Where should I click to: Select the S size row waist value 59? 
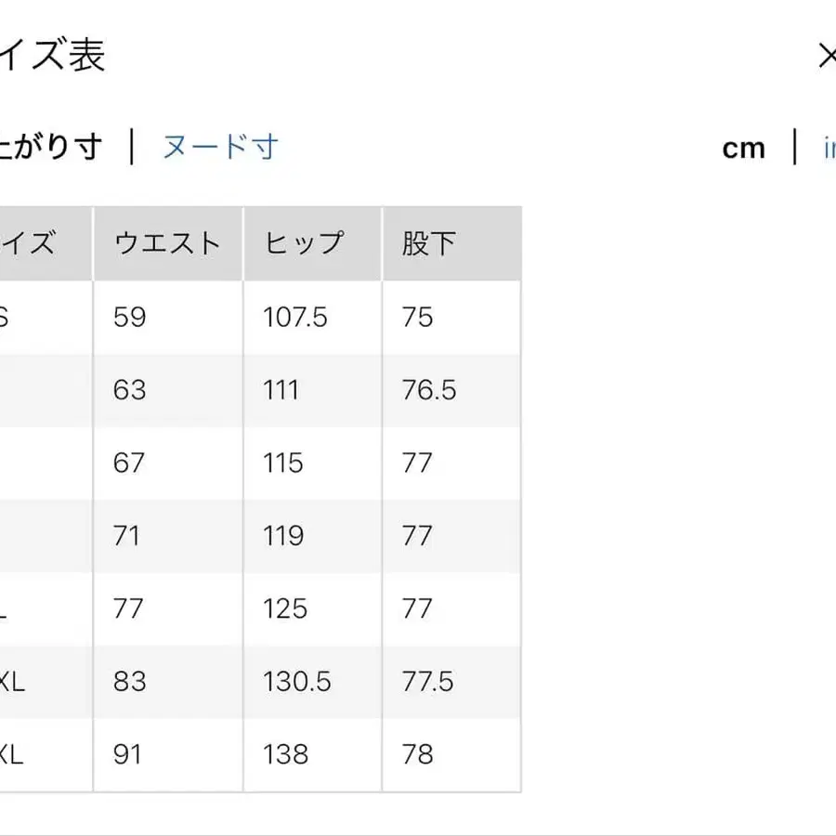coord(131,317)
